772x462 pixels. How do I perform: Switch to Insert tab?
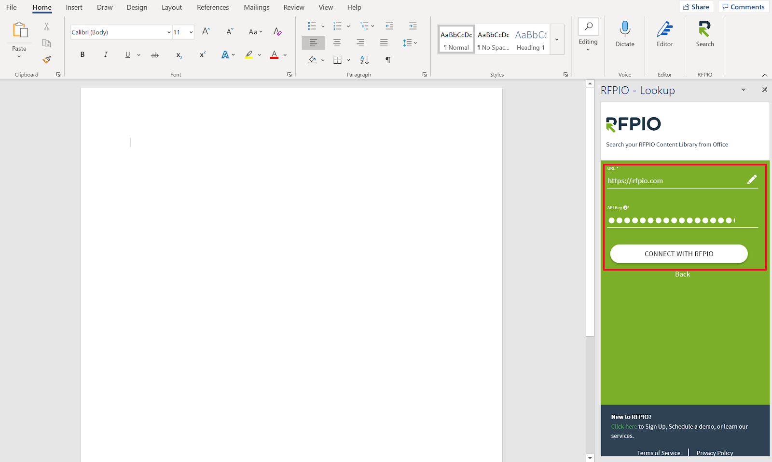74,7
